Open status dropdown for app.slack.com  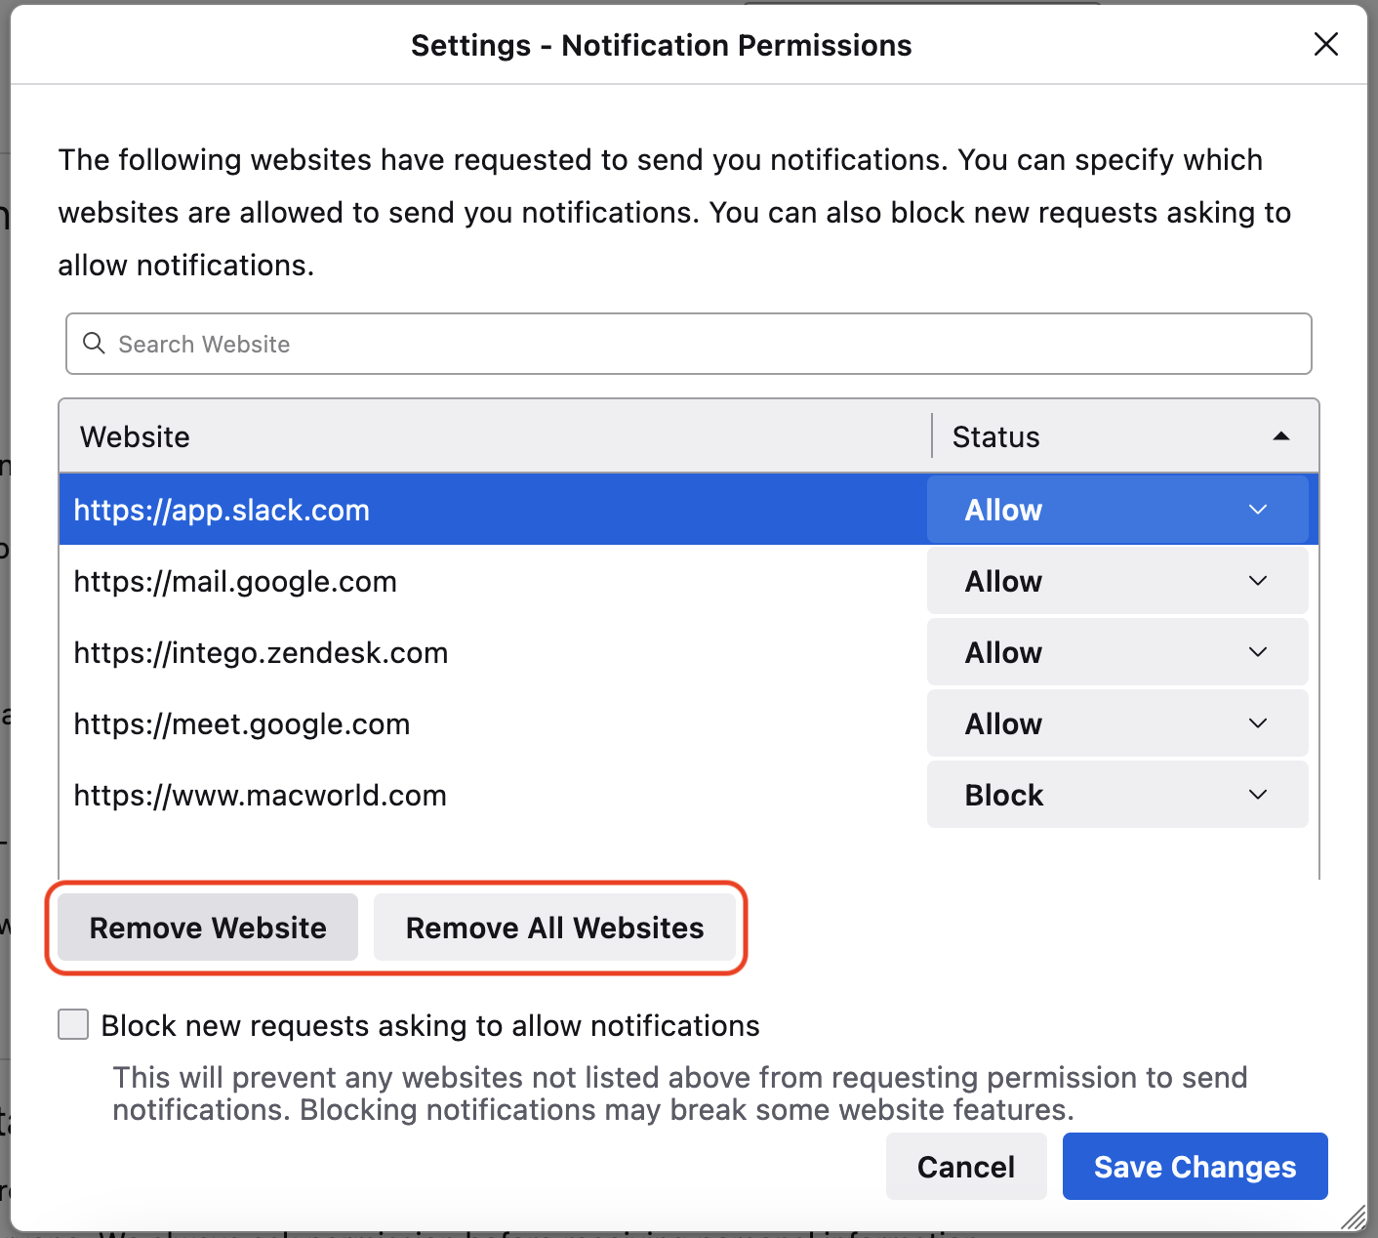point(1117,510)
